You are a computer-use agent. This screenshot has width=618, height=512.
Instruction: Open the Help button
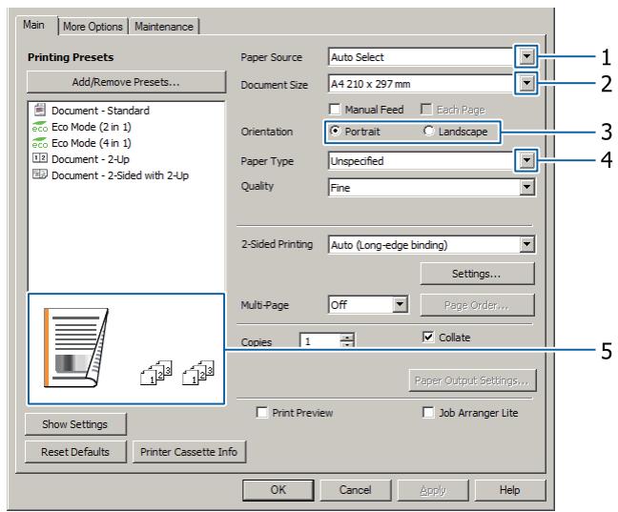[x=510, y=490]
